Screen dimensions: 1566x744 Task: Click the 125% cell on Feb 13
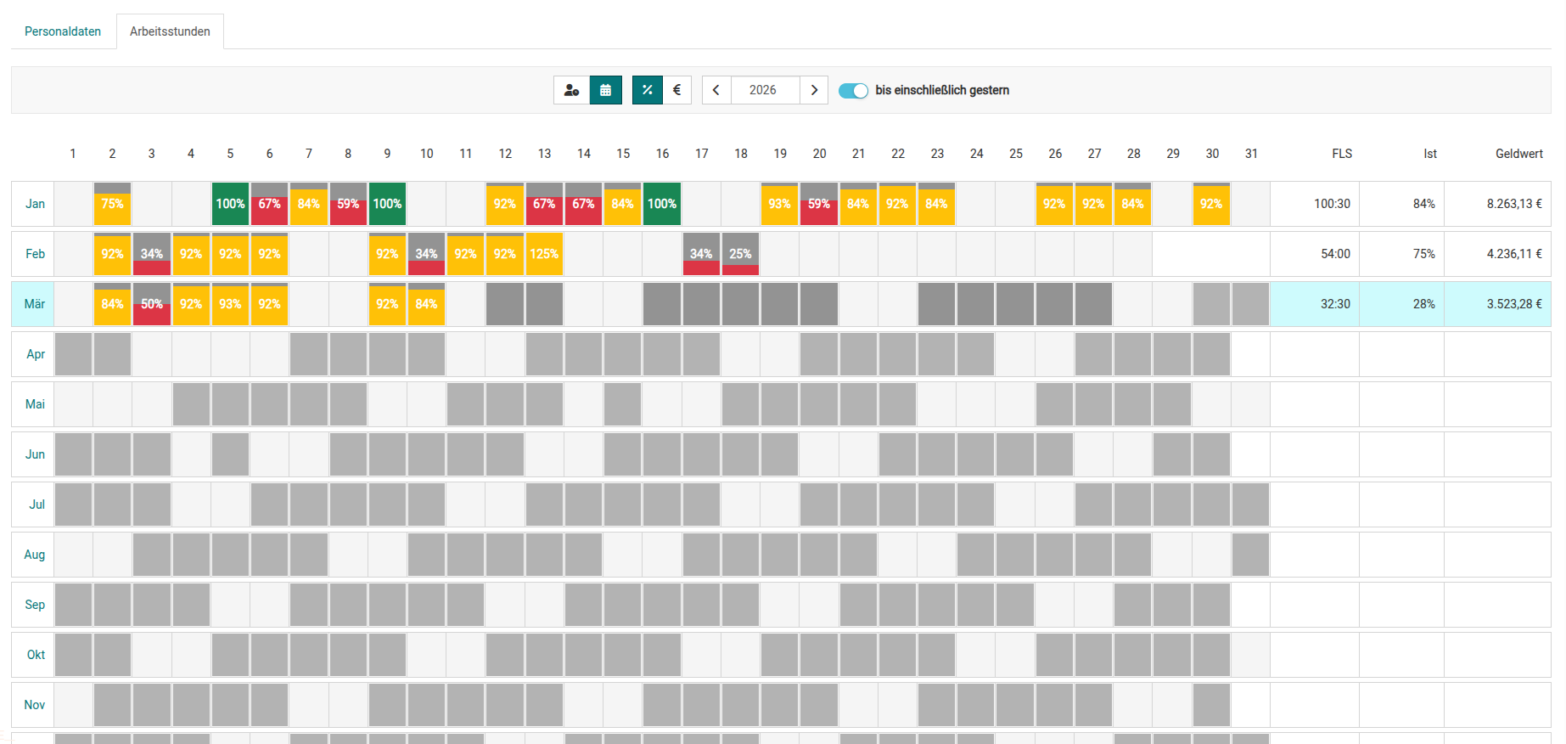(544, 254)
